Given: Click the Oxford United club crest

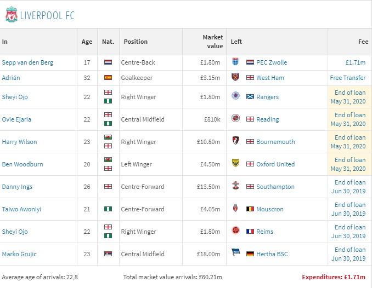Looking at the screenshot, I should pyautogui.click(x=236, y=164).
